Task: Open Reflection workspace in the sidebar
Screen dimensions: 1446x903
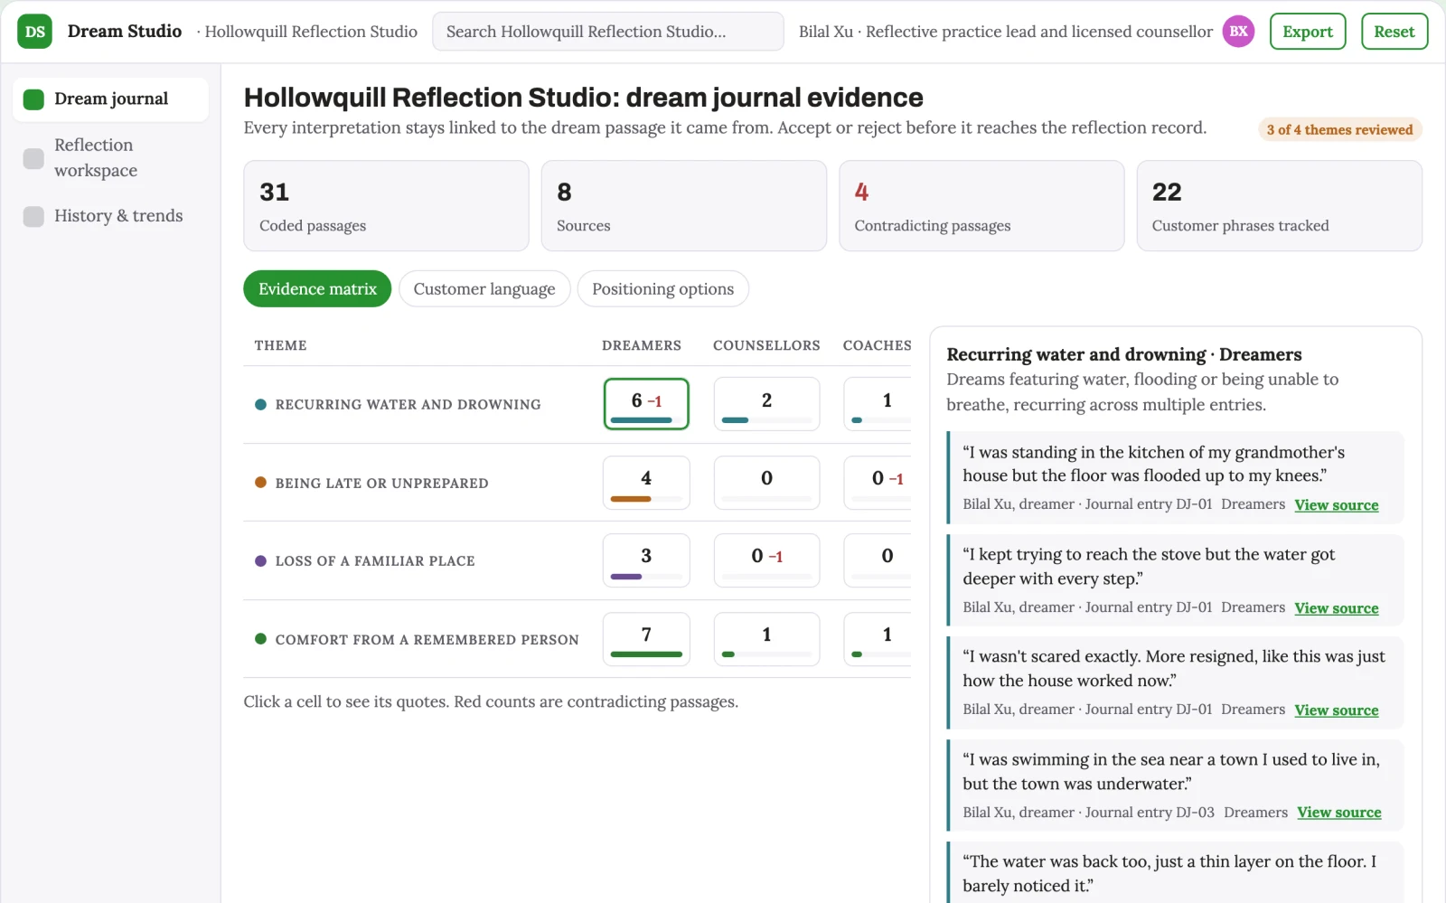Action: [110, 158]
